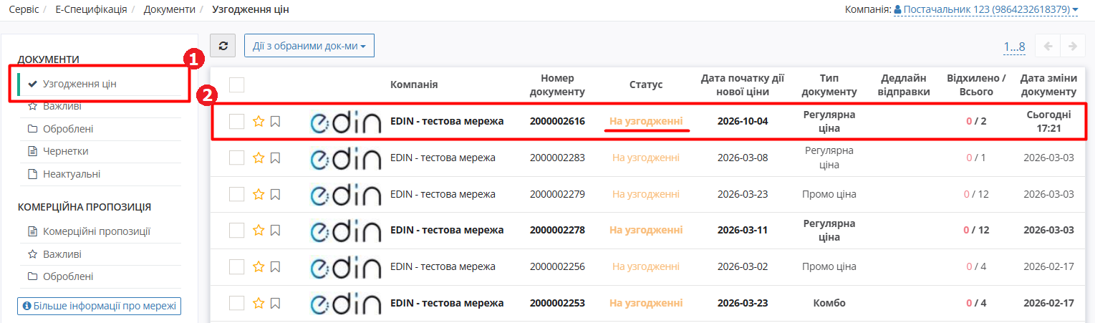Screen dimensions: 1095x323
Task: Go to previous page arrow
Action: coord(1048,46)
